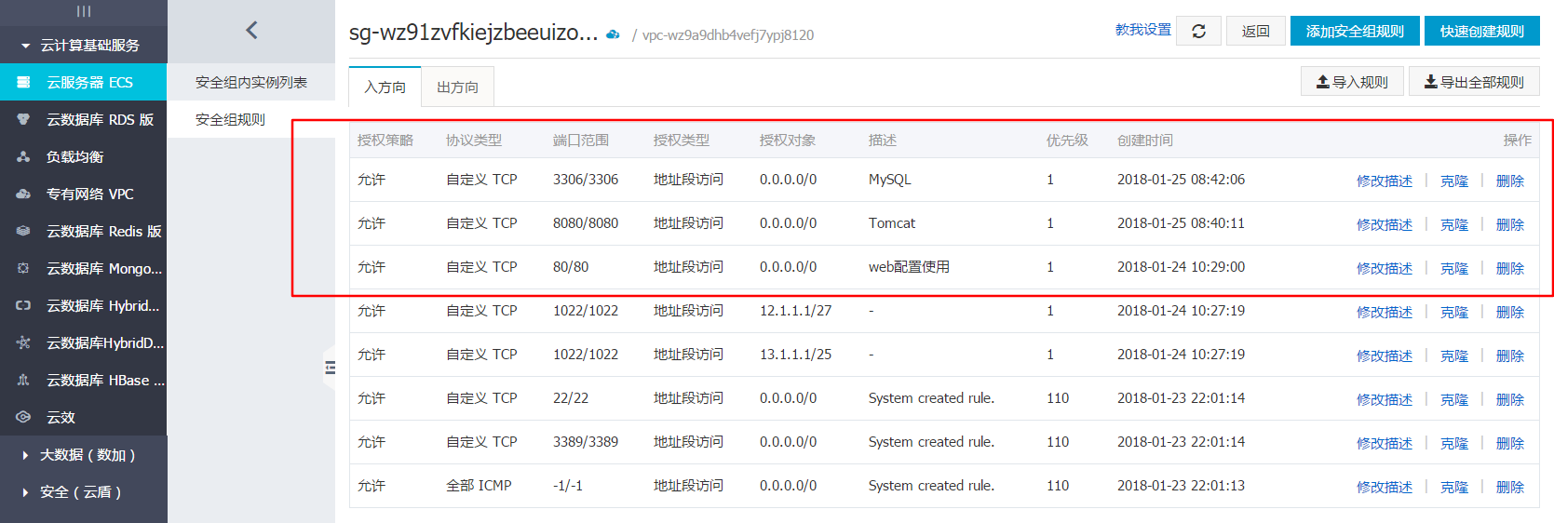
Task: Click the Redis database sidebar icon
Action: pyautogui.click(x=23, y=231)
